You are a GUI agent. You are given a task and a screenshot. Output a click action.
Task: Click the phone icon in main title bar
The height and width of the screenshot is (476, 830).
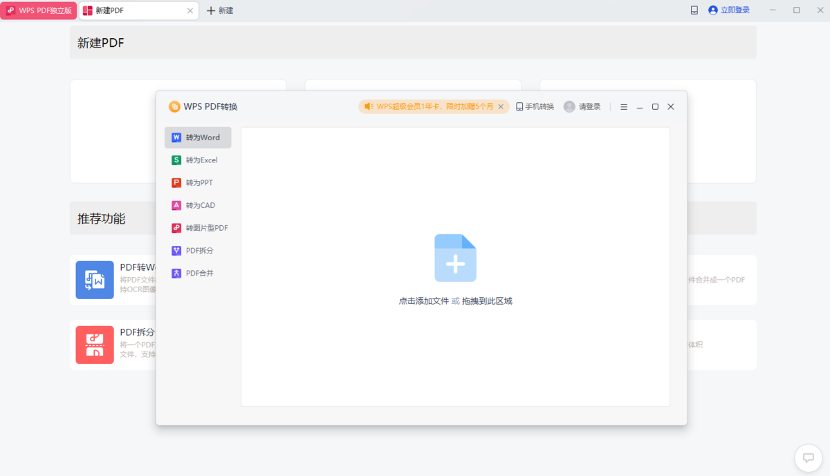point(694,10)
